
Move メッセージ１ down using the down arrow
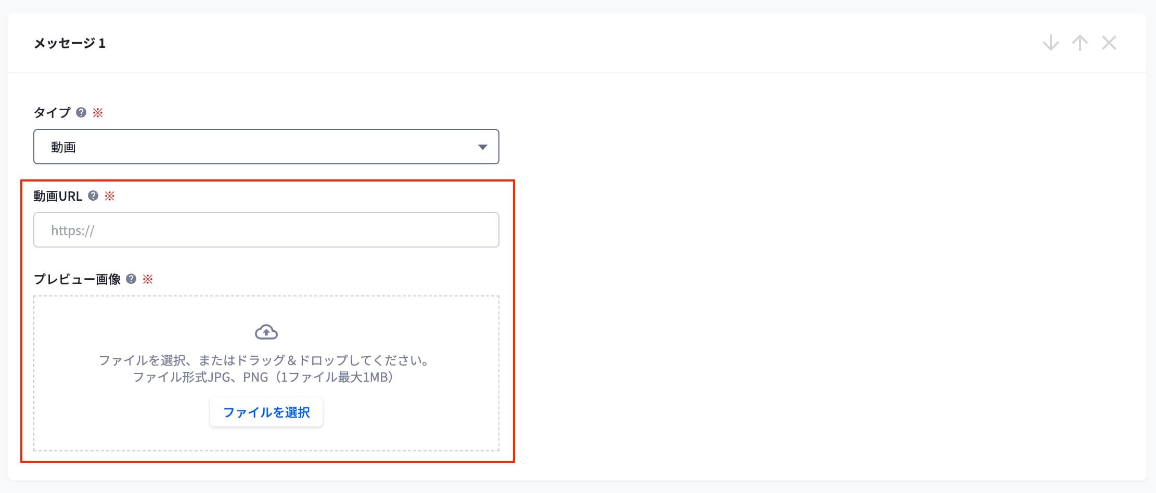point(1050,43)
